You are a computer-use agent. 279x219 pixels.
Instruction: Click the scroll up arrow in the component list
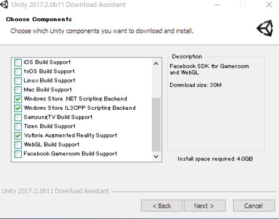click(x=156, y=64)
